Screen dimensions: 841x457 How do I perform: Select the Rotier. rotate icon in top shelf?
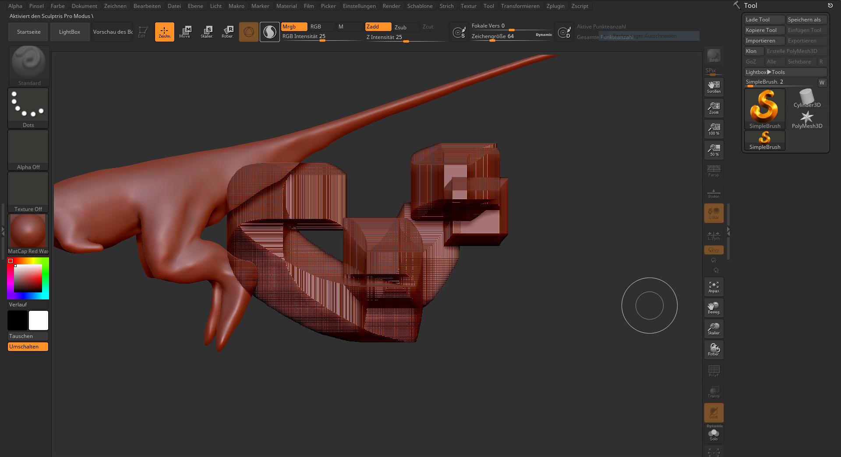coord(228,32)
